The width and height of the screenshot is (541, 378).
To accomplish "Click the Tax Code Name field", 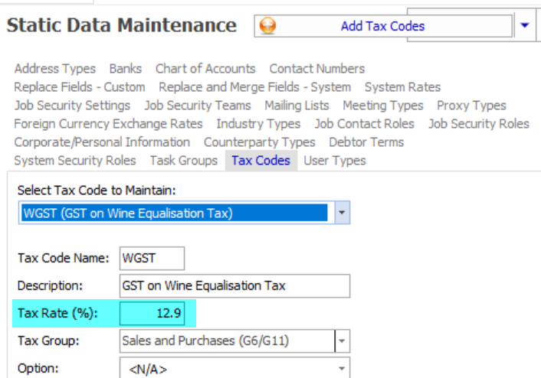I will pos(152,258).
